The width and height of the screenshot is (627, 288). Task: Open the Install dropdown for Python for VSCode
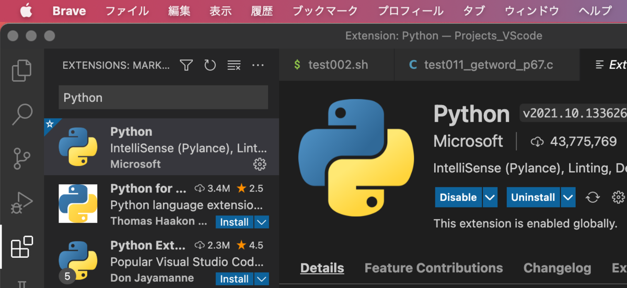tap(261, 222)
